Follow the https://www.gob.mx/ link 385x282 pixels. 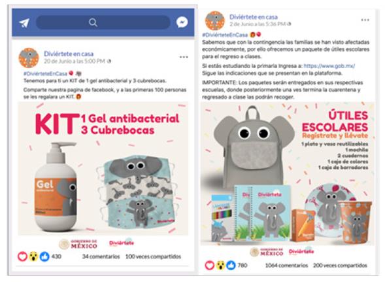coord(329,66)
